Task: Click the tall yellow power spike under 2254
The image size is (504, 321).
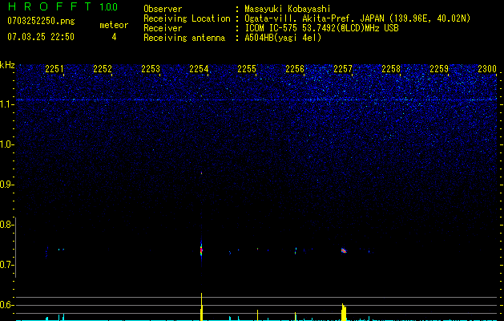Action: [x=201, y=307]
